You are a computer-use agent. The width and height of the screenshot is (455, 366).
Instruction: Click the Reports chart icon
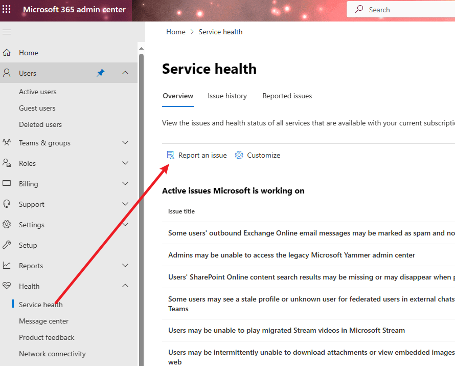point(7,265)
